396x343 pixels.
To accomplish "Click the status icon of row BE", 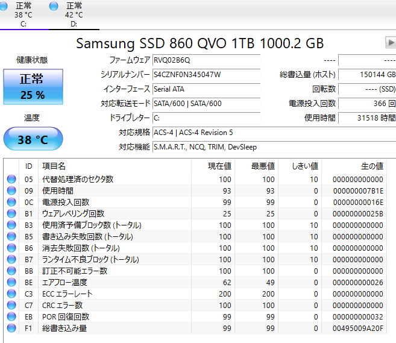I will [11, 282].
